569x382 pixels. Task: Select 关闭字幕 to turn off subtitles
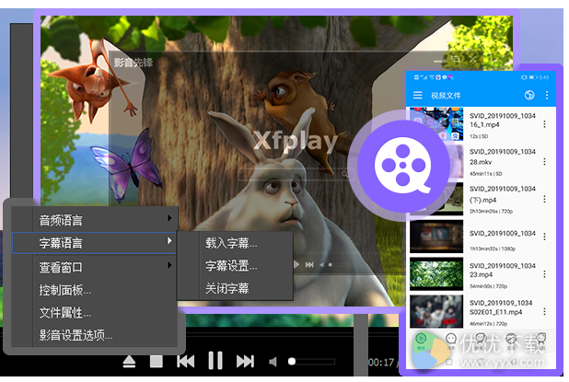pyautogui.click(x=235, y=288)
